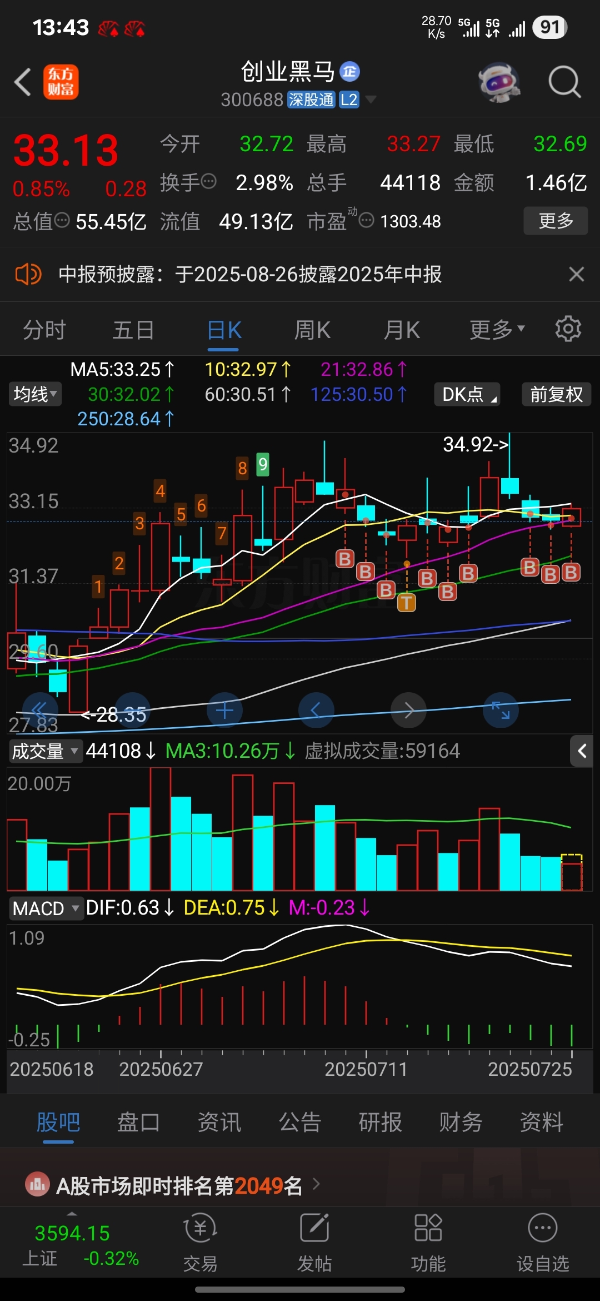600x1301 pixels.
Task: Open the DK点 selector
Action: tap(467, 394)
